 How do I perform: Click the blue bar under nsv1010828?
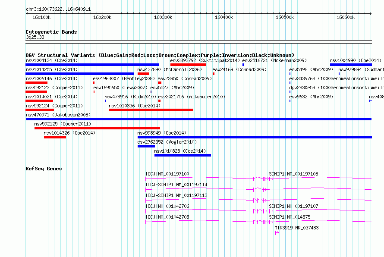pos(183,155)
